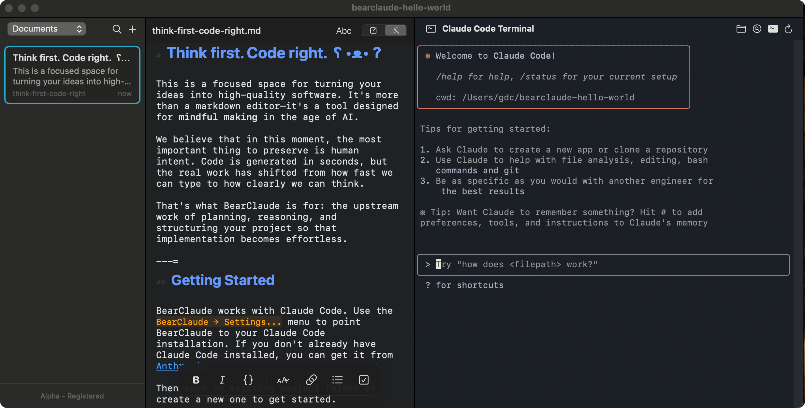Click 'Alpha - Registered' status text
This screenshot has height=408, width=805.
point(72,396)
